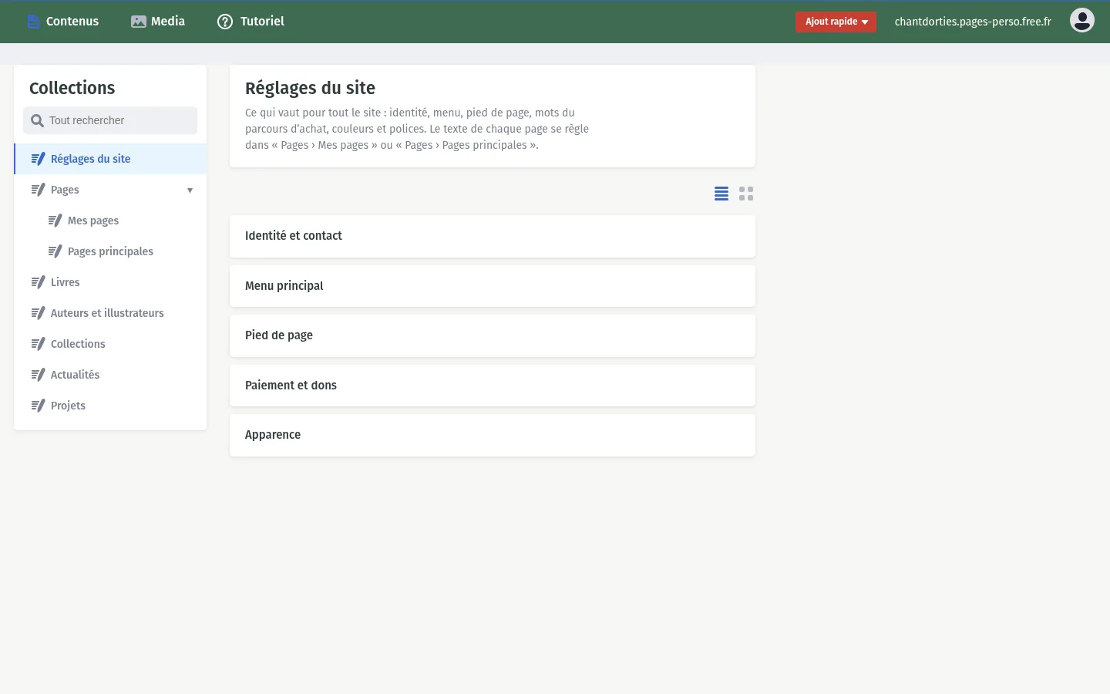Open the Livres collection
Screen dimensions: 1110x694
(110, 282)
